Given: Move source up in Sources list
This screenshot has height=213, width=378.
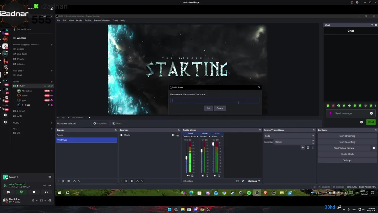Looking at the screenshot, I should [x=137, y=181].
